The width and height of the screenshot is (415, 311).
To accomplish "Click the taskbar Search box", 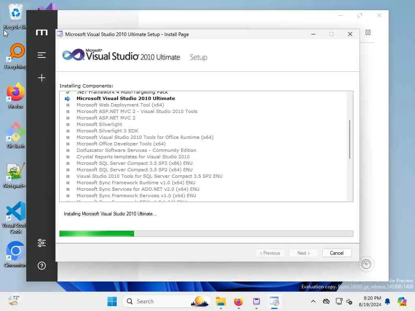I will pos(167,301).
